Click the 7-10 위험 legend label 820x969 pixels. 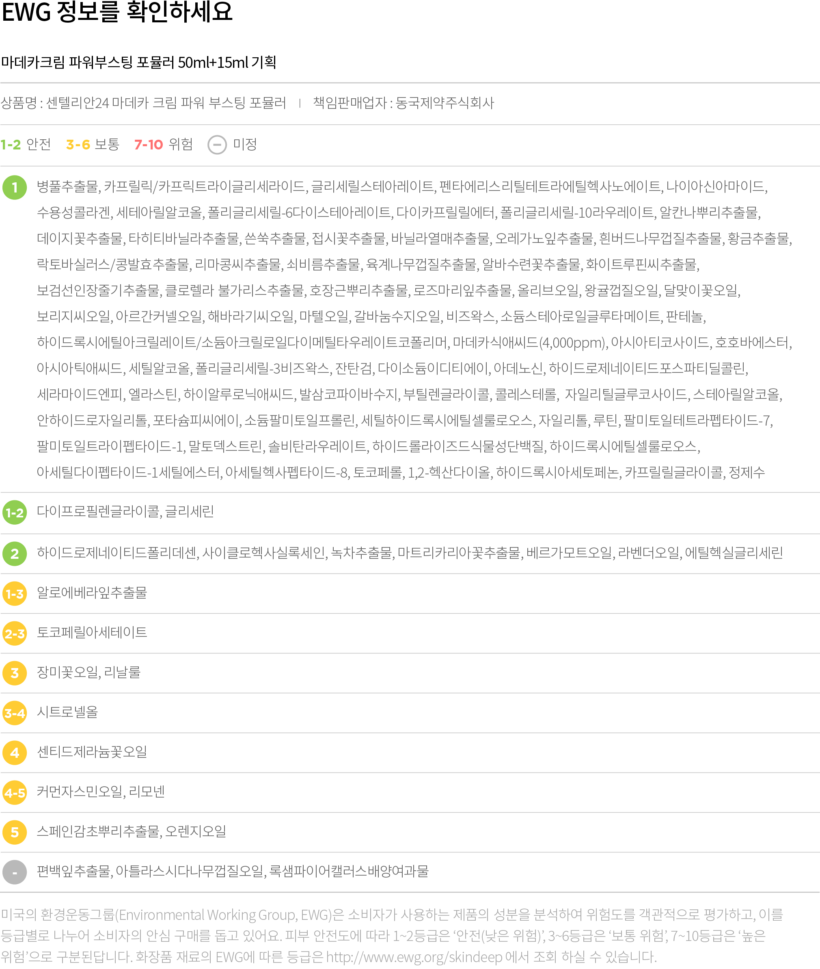164,144
